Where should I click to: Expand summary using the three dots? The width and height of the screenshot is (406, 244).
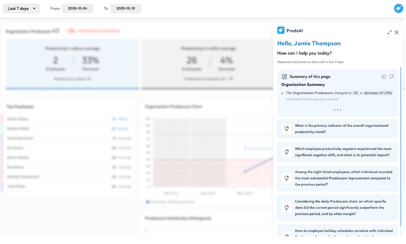(338, 110)
